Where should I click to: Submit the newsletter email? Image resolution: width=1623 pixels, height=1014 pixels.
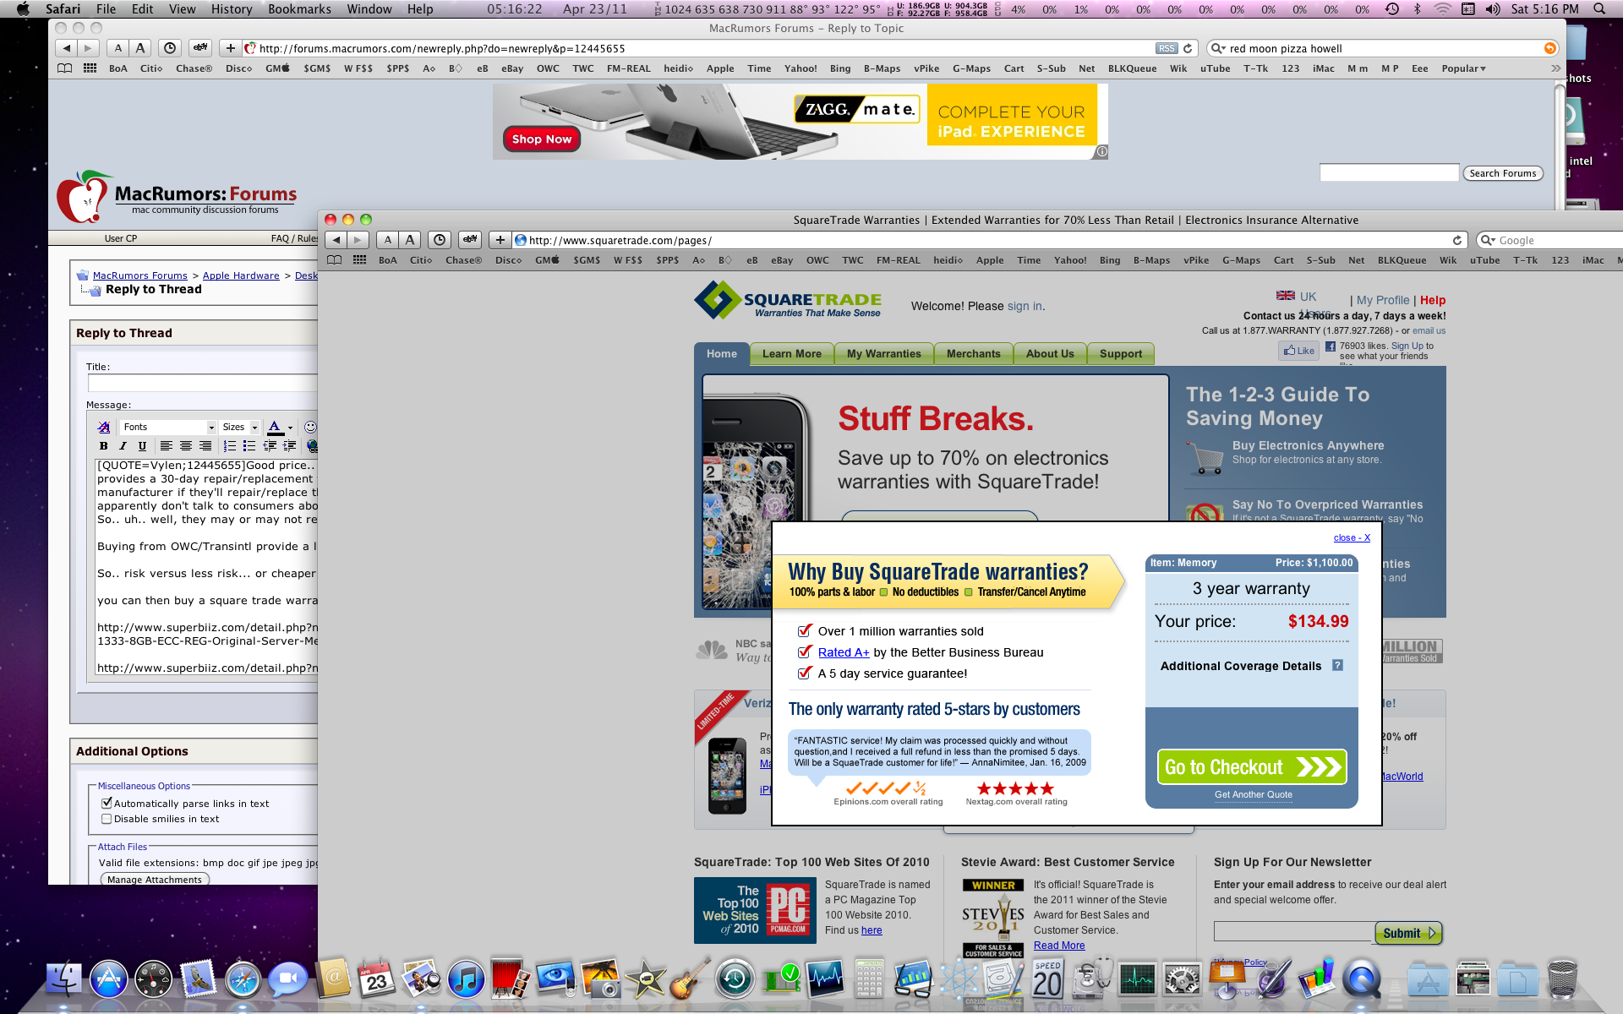(1407, 933)
